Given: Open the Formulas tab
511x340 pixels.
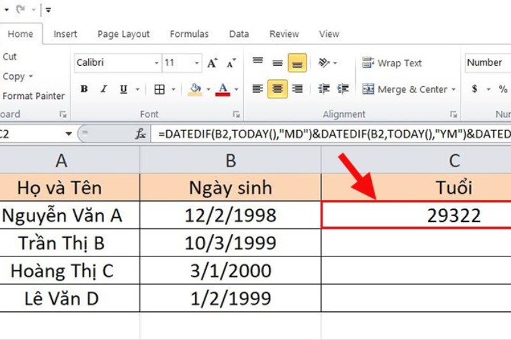Looking at the screenshot, I should [x=189, y=34].
